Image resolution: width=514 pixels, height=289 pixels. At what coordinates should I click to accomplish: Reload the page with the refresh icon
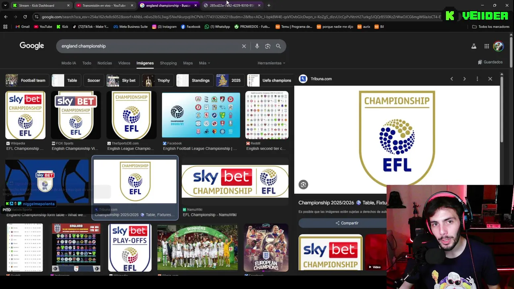tap(25, 17)
